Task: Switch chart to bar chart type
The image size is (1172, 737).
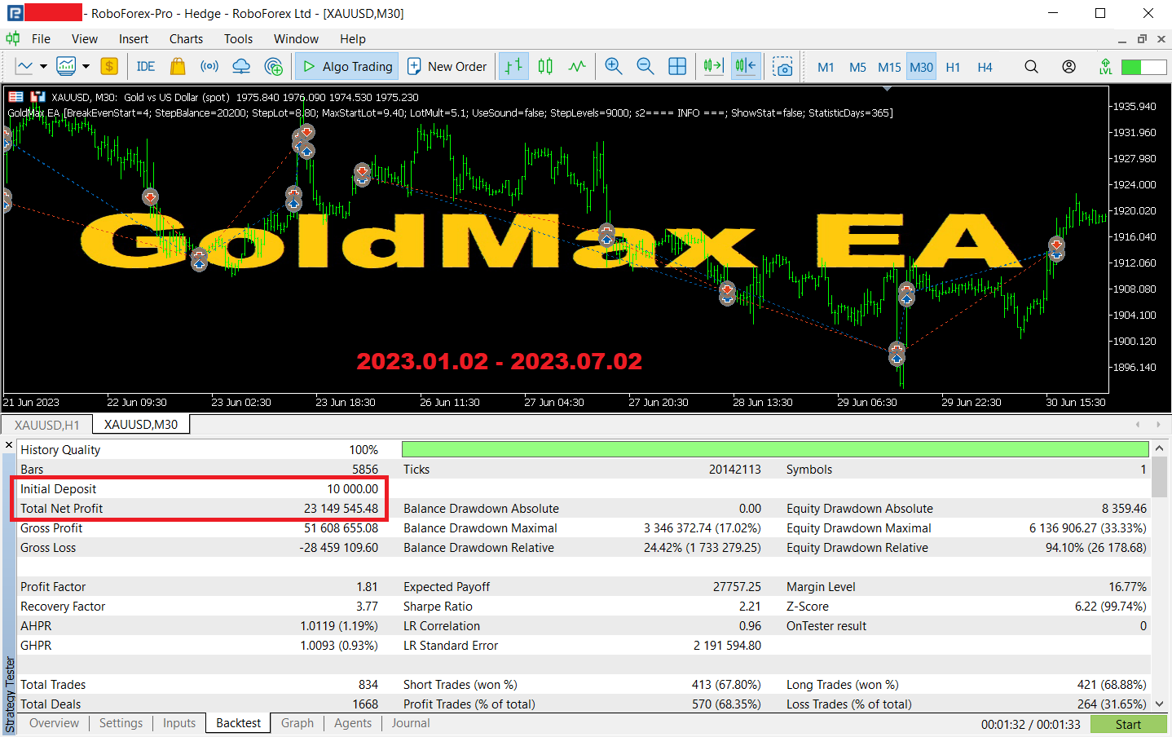Action: (x=513, y=67)
